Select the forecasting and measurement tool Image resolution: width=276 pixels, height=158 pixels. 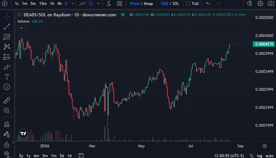click(x=7, y=57)
